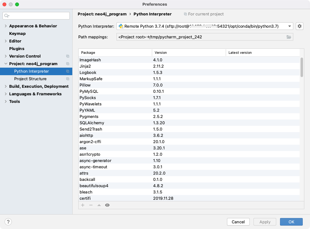
Task: Click the Python logo in interpreter field
Action: pos(121,26)
